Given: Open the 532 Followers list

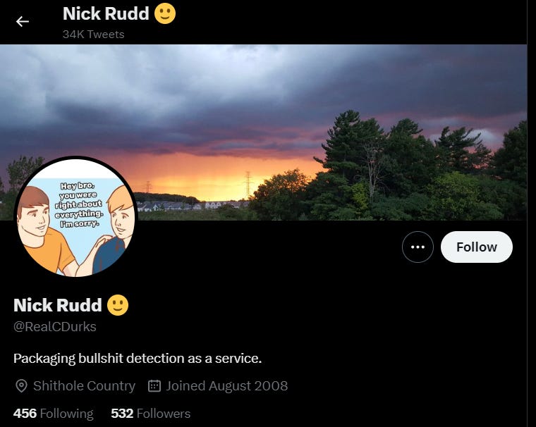Looking at the screenshot, I should 151,414.
